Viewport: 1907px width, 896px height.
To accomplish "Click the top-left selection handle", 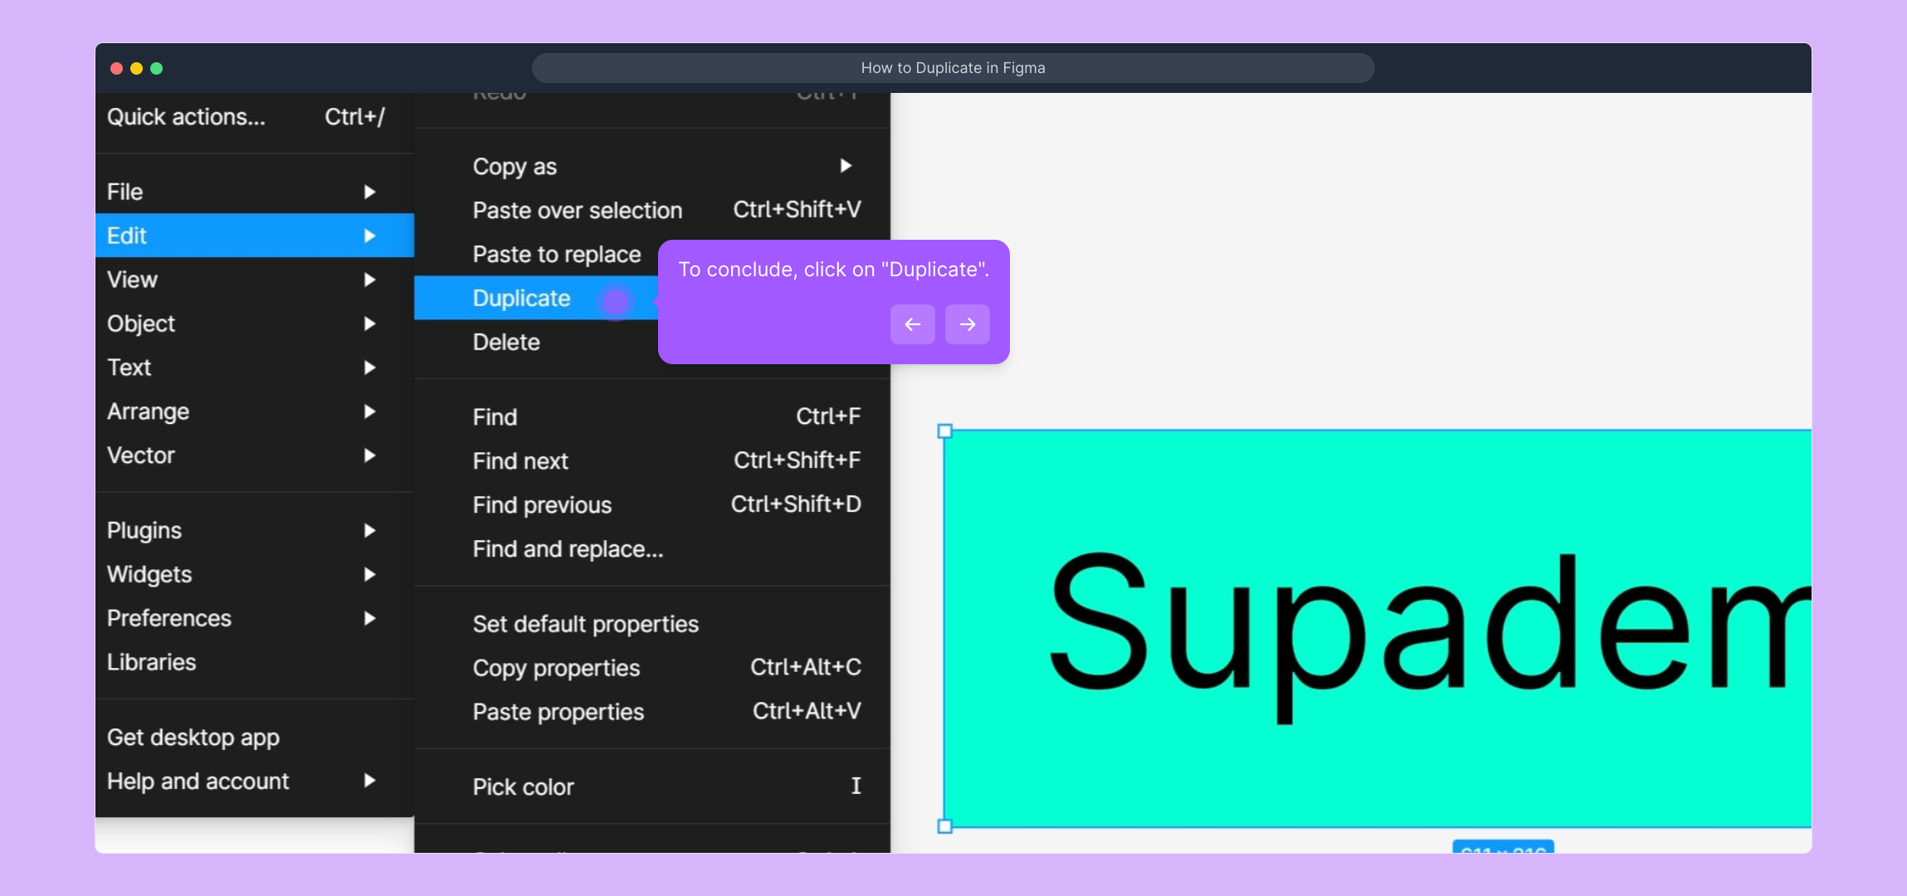I will [x=944, y=431].
